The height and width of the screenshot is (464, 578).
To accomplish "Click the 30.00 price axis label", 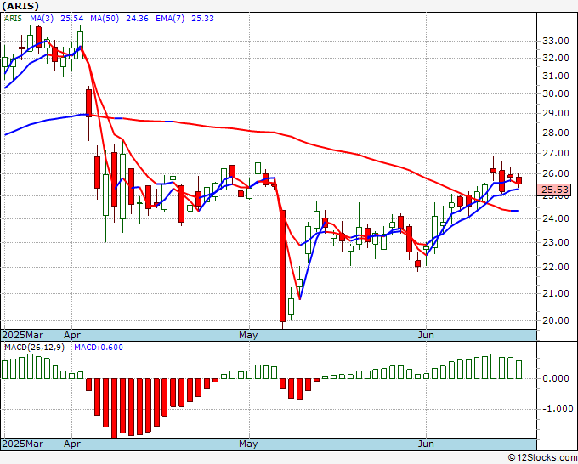I will (556, 93).
